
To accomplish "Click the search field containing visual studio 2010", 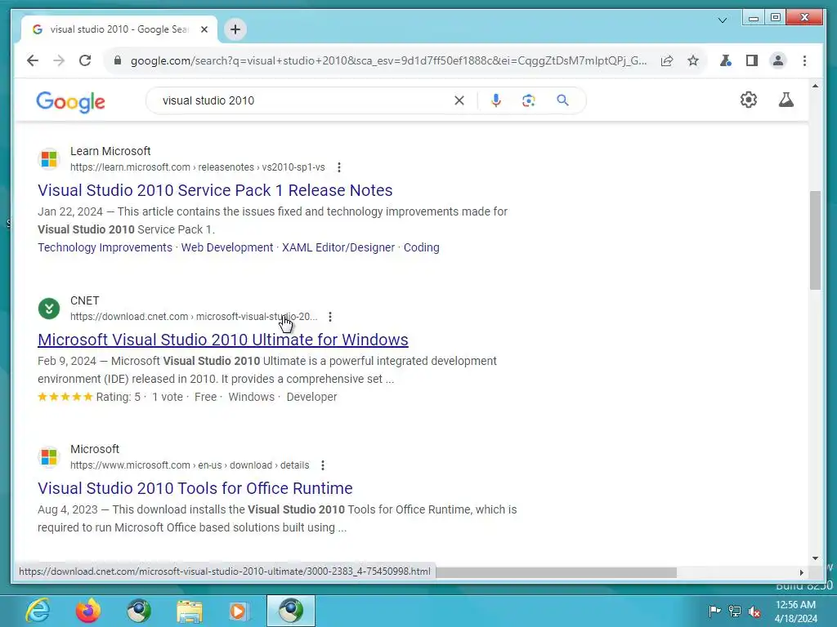I will pyautogui.click(x=304, y=100).
